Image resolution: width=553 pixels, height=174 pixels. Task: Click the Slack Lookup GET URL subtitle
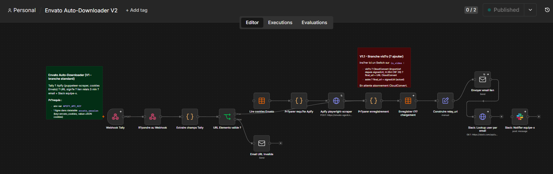(482, 135)
